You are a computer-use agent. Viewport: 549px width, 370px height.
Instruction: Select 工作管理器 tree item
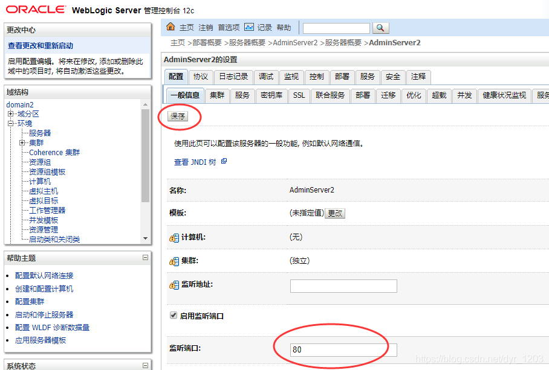[x=47, y=210]
